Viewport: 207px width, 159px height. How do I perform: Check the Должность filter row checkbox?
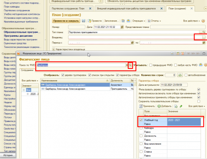(x=141, y=136)
